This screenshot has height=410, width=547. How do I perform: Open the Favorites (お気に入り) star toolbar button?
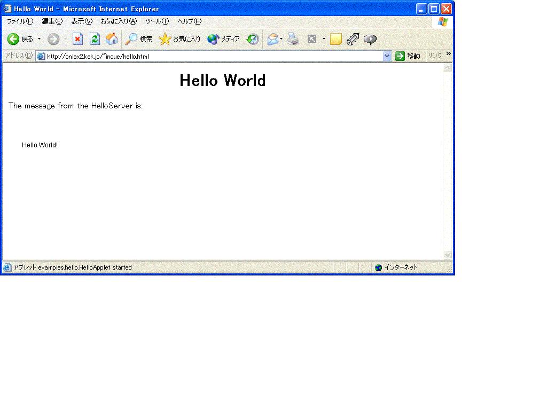179,38
